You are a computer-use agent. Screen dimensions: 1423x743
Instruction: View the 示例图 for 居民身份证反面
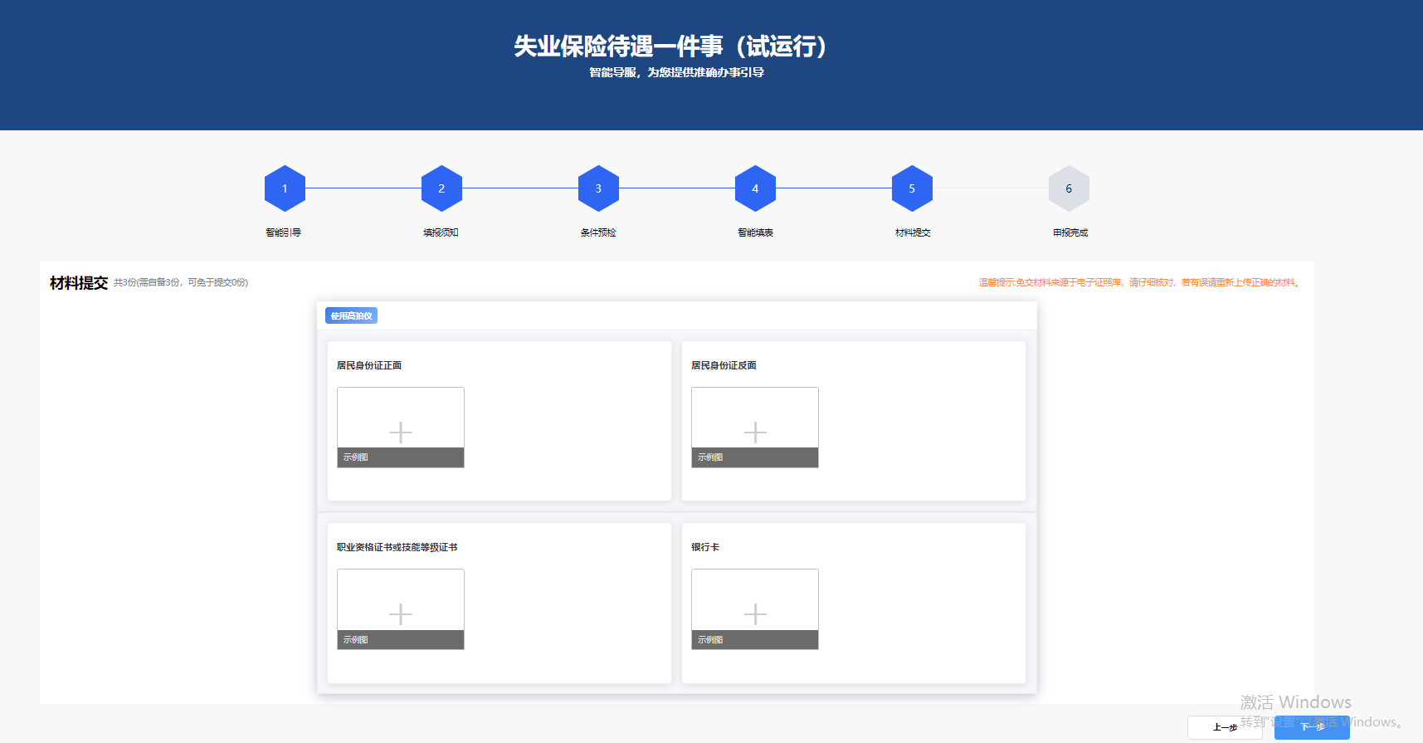tap(755, 457)
